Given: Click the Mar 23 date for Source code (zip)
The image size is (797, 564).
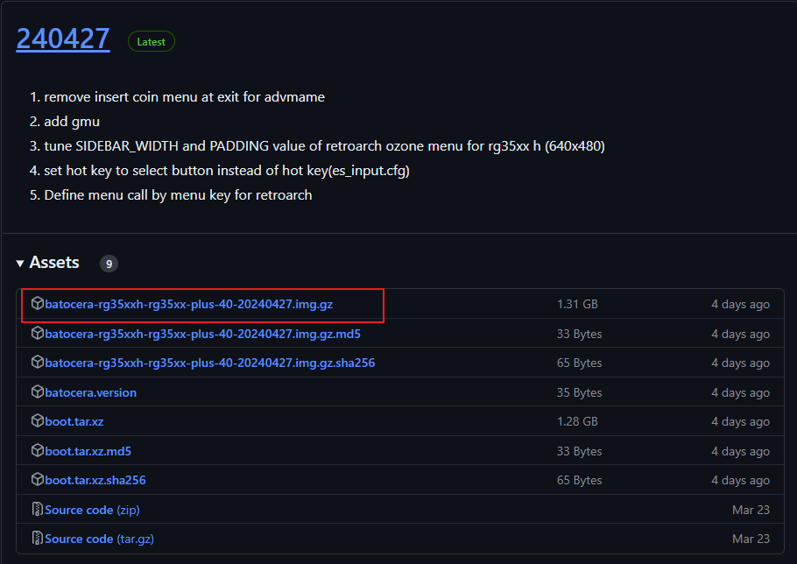Looking at the screenshot, I should (x=751, y=510).
